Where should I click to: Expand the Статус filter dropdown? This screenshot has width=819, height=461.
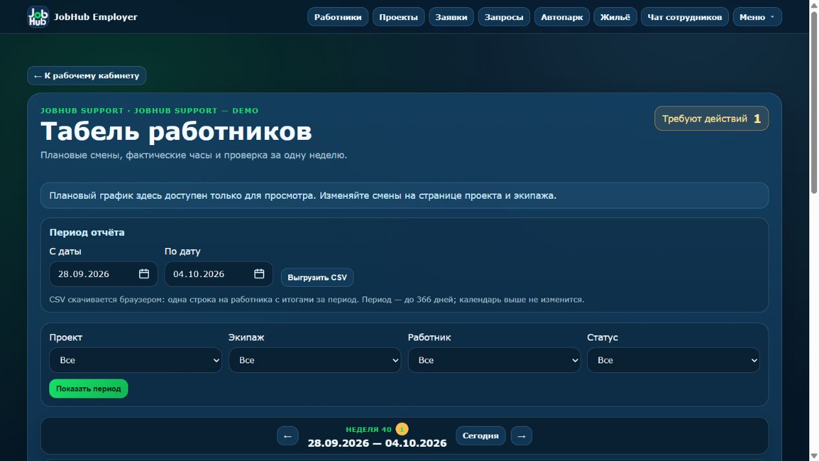pos(673,360)
